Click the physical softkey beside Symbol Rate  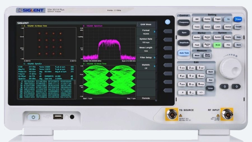click(x=168, y=40)
